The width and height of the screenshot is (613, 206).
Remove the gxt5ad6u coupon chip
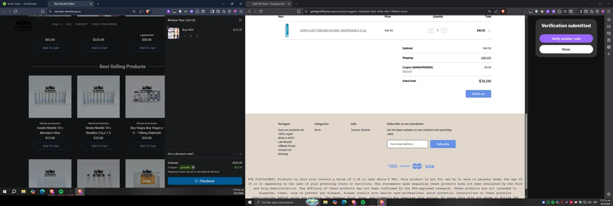click(193, 167)
